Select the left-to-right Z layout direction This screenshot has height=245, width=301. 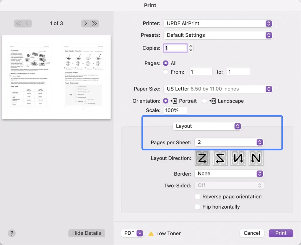tap(202, 158)
